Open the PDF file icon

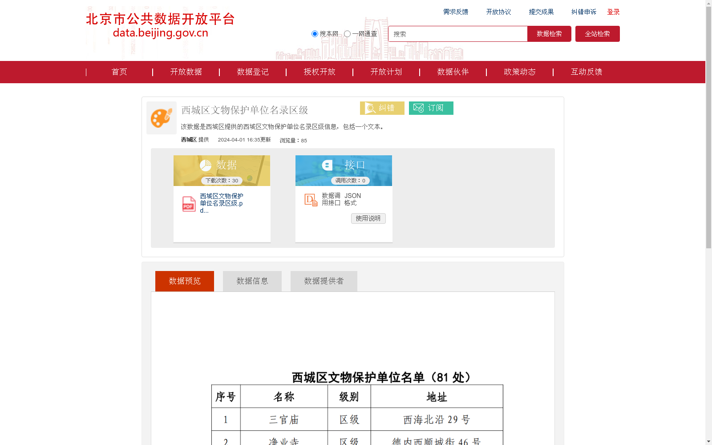(x=189, y=204)
